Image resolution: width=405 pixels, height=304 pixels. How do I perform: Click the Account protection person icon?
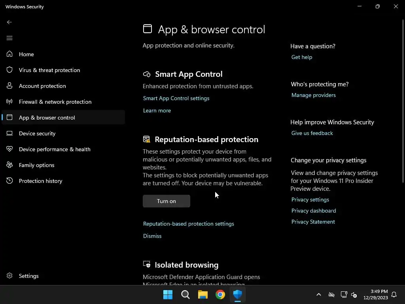pyautogui.click(x=9, y=86)
